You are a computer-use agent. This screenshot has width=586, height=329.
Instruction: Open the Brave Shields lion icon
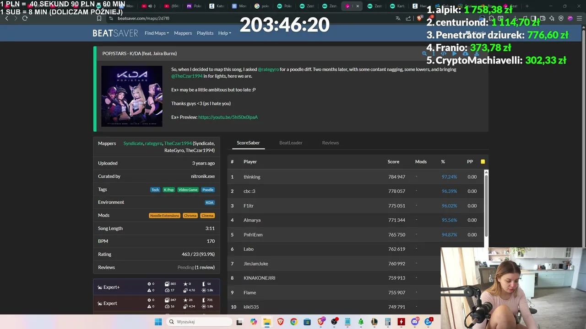pyautogui.click(x=419, y=18)
